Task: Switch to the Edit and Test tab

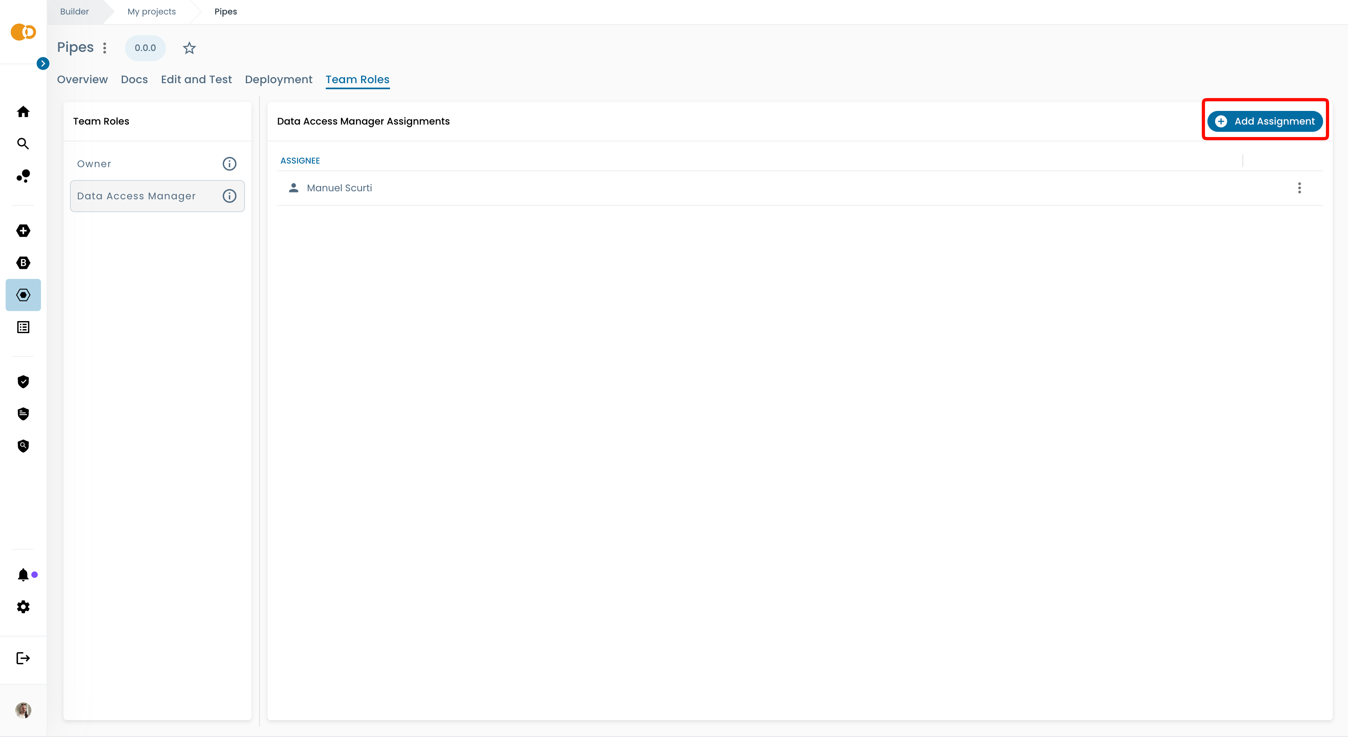Action: (x=196, y=80)
